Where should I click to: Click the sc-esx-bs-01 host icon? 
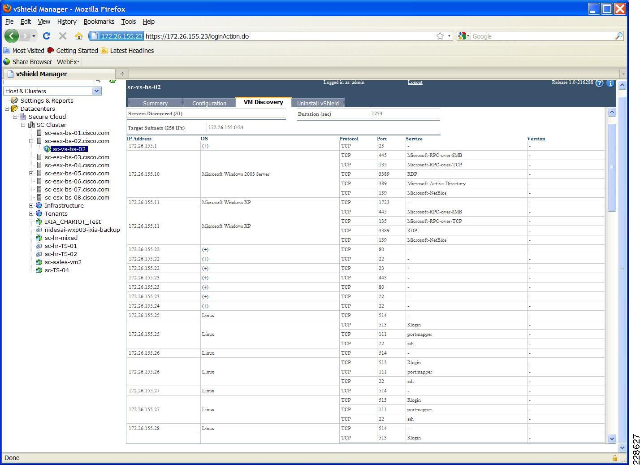coord(39,133)
